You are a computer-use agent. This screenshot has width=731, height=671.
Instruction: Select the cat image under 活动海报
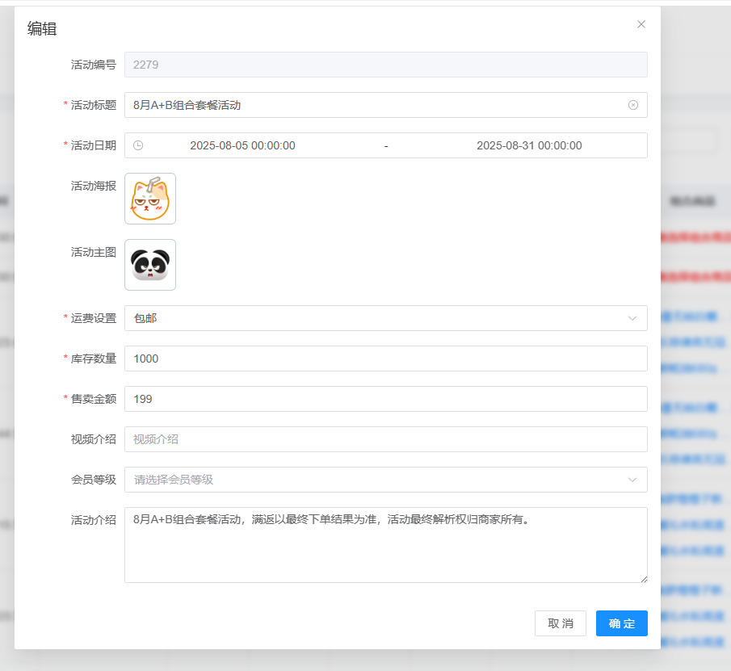tap(150, 199)
